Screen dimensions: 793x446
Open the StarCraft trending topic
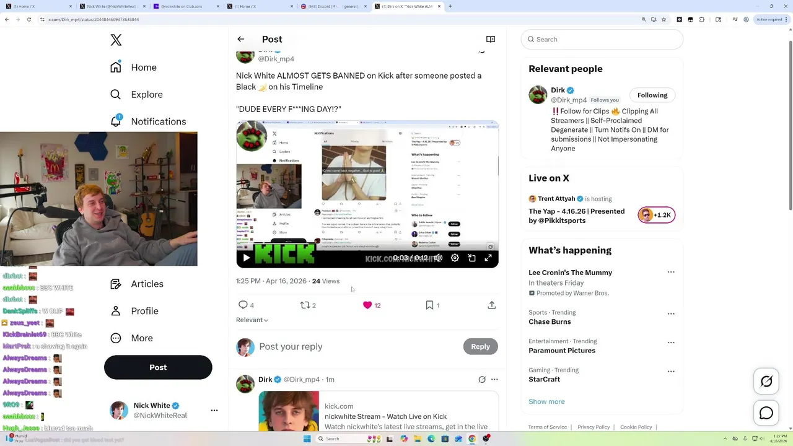544,379
